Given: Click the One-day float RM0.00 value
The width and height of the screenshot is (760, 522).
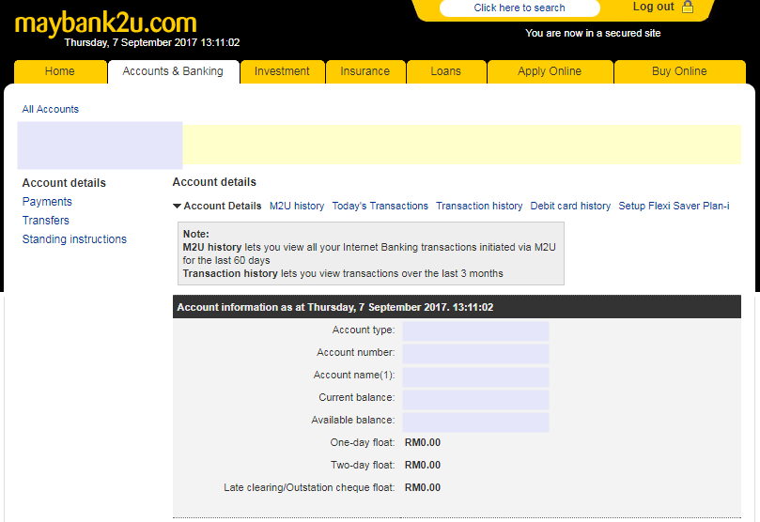Looking at the screenshot, I should coord(423,442).
